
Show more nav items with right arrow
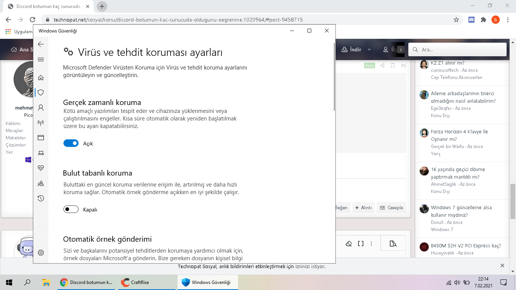(401, 49)
